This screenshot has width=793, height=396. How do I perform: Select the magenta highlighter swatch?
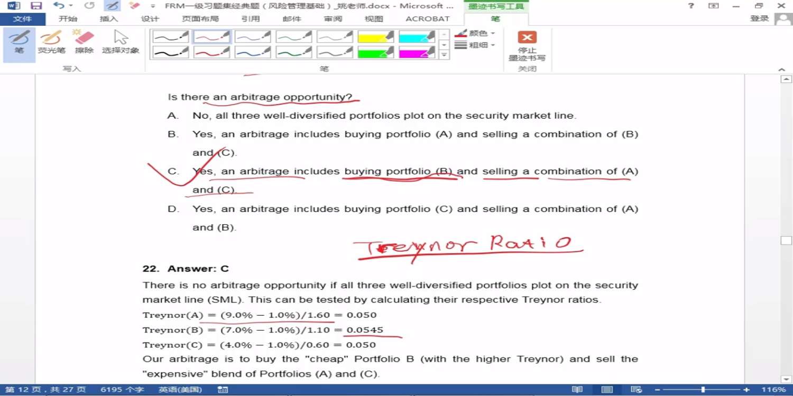click(x=417, y=52)
